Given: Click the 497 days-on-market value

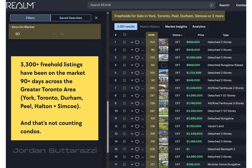Looking at the screenshot, I should pos(152,111).
